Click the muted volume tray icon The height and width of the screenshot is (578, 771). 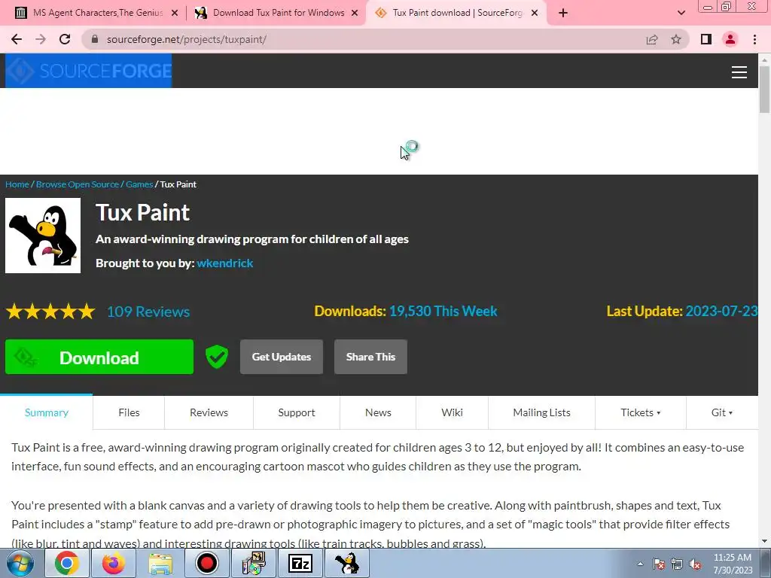click(x=695, y=564)
